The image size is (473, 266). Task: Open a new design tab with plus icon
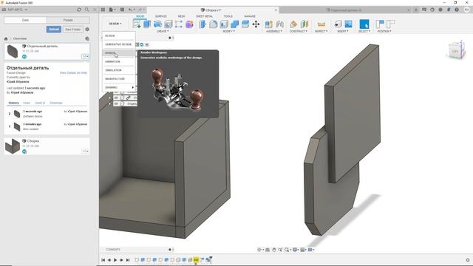tap(416, 10)
